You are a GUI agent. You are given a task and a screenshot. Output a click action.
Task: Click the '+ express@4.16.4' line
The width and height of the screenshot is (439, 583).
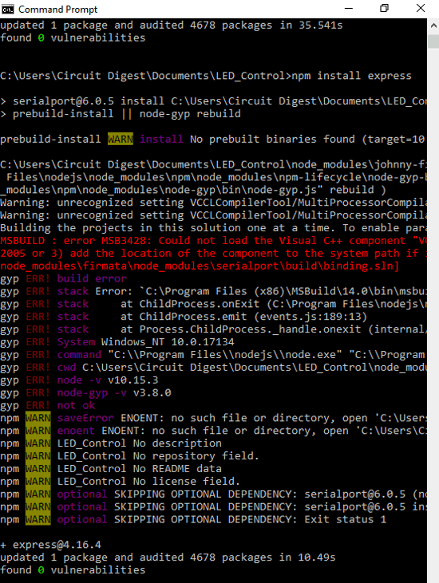(50, 545)
